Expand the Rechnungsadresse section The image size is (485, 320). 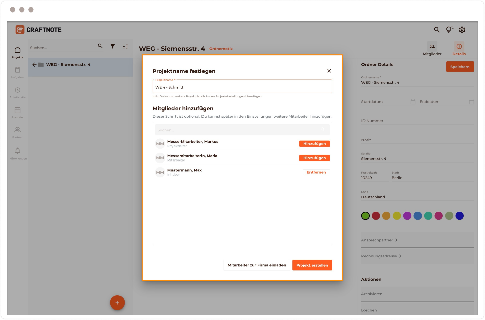pos(381,256)
